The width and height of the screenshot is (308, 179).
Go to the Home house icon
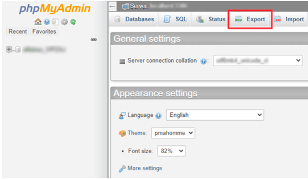click(x=38, y=22)
